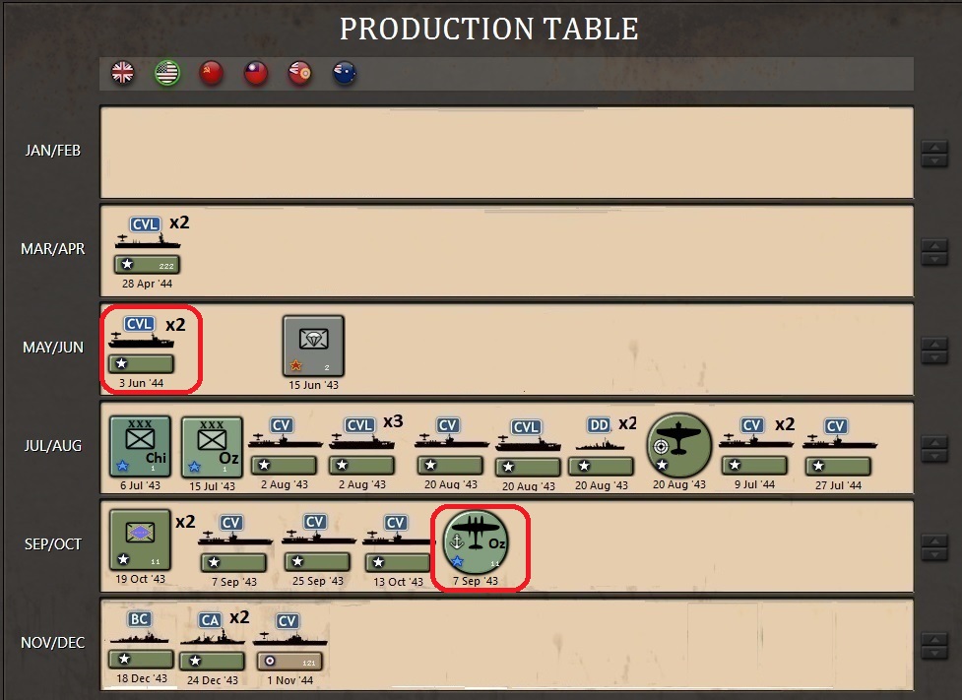Click the up arrow for the NOV/DEC row
This screenshot has height=700, width=962.
934,640
